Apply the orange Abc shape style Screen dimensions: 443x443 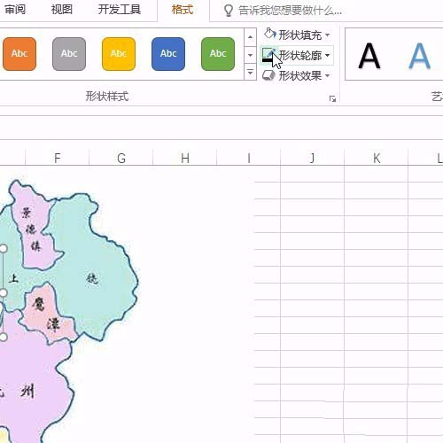[x=19, y=54]
